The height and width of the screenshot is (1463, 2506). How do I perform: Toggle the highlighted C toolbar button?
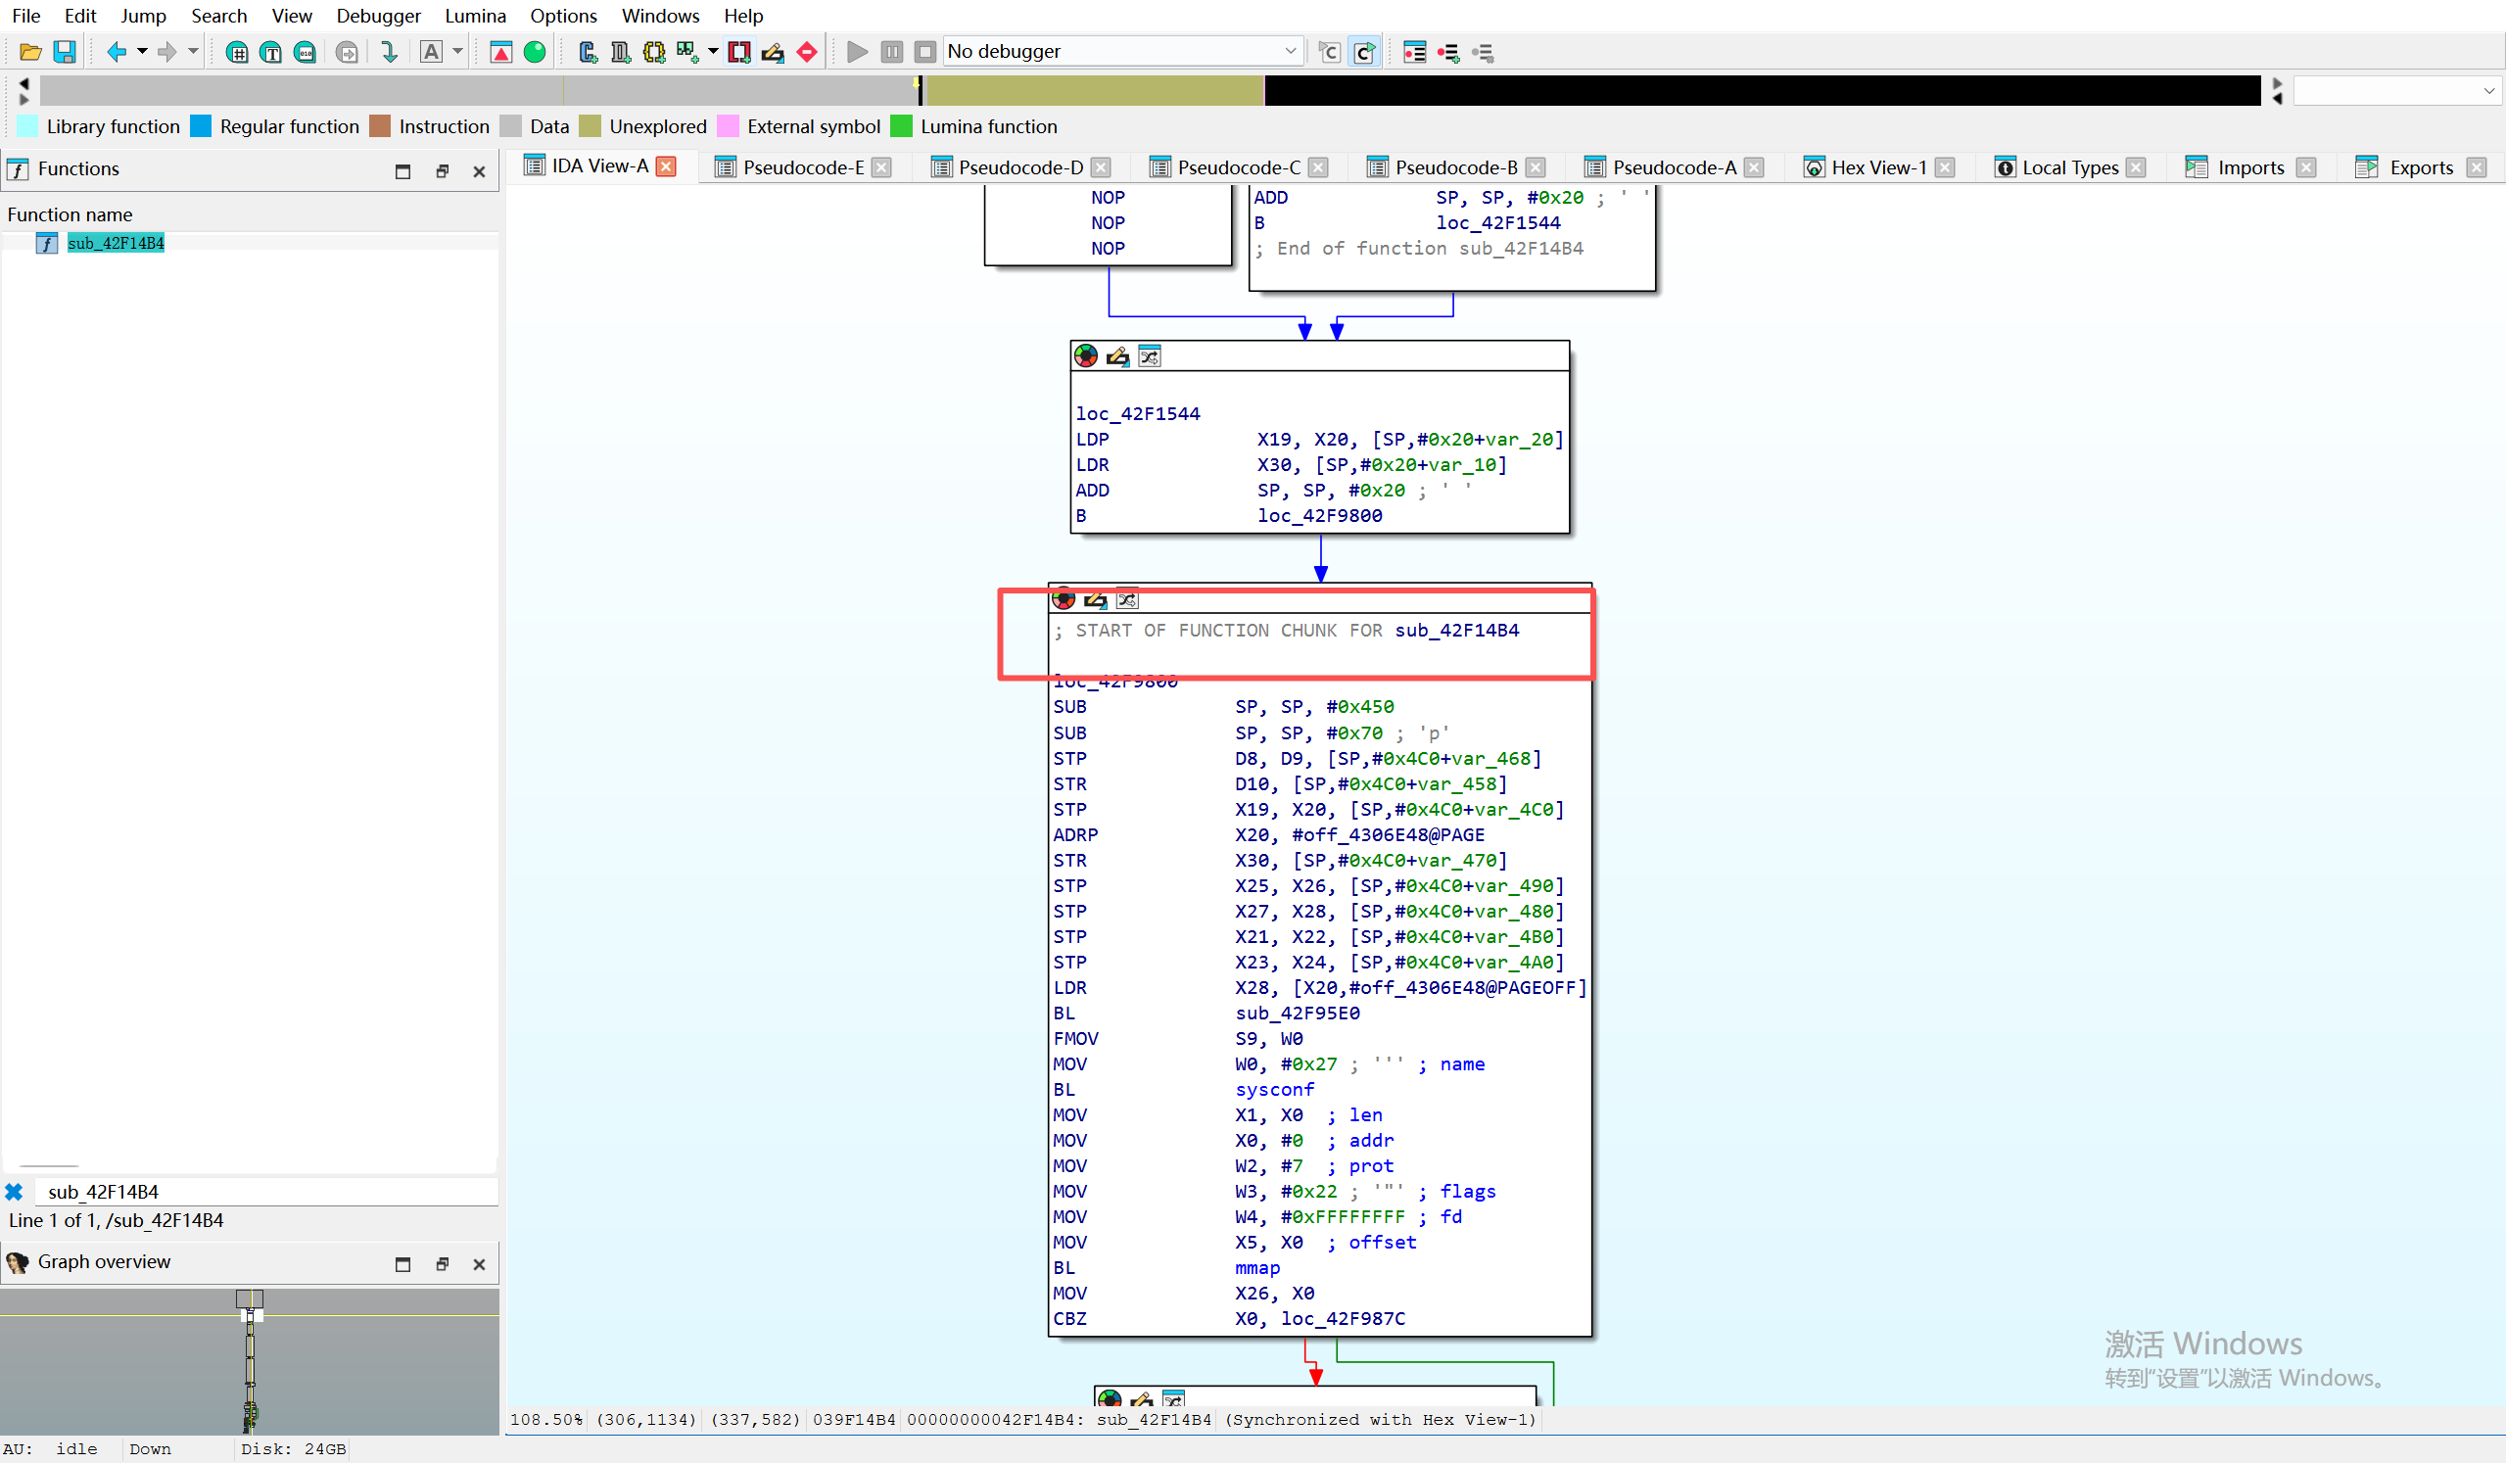click(x=1364, y=52)
